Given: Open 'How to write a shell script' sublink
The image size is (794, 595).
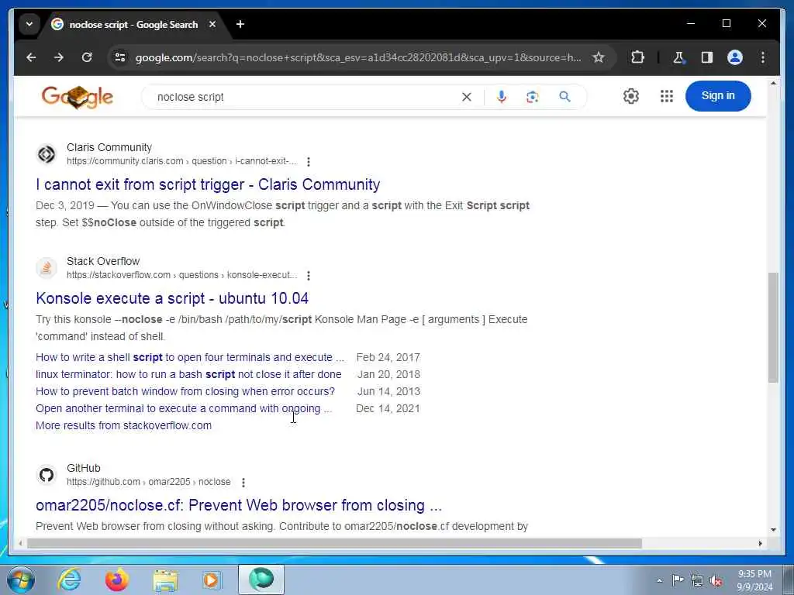Looking at the screenshot, I should coord(190,357).
